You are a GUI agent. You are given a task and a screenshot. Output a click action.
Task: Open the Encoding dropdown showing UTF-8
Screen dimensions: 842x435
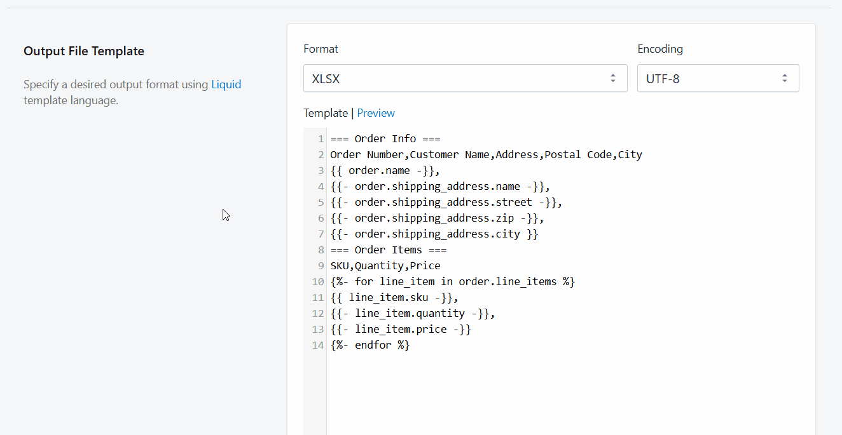[x=717, y=78]
